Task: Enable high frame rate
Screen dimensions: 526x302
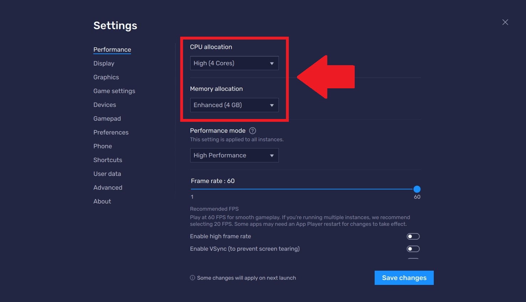Action: point(413,236)
